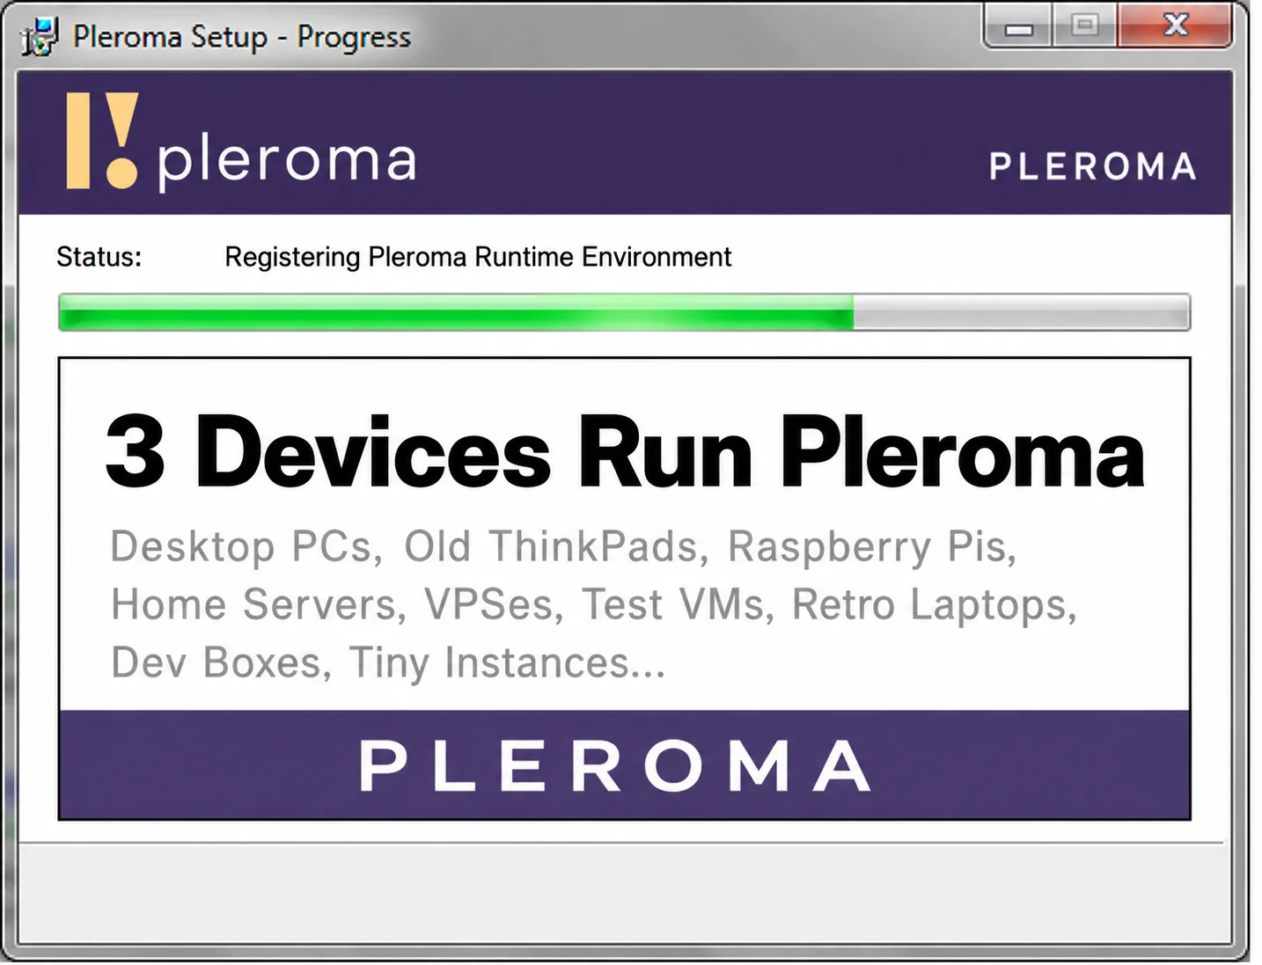This screenshot has width=1262, height=965.
Task: Click the large PLEROMA footer banner
Action: (624, 764)
